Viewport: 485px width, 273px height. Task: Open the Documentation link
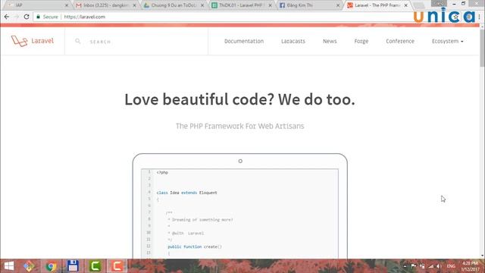(x=244, y=41)
